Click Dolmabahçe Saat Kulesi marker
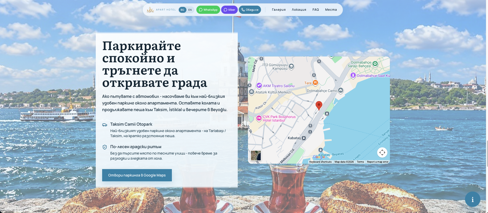This screenshot has height=213, width=488. pyautogui.click(x=353, y=75)
